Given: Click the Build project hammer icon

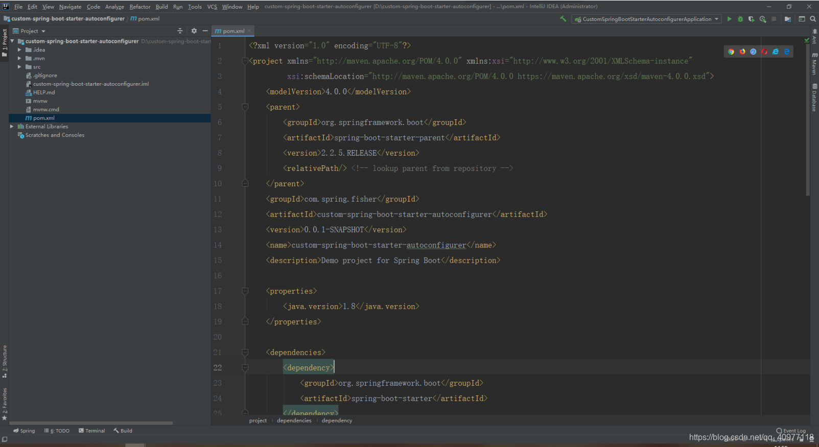Looking at the screenshot, I should tap(563, 19).
